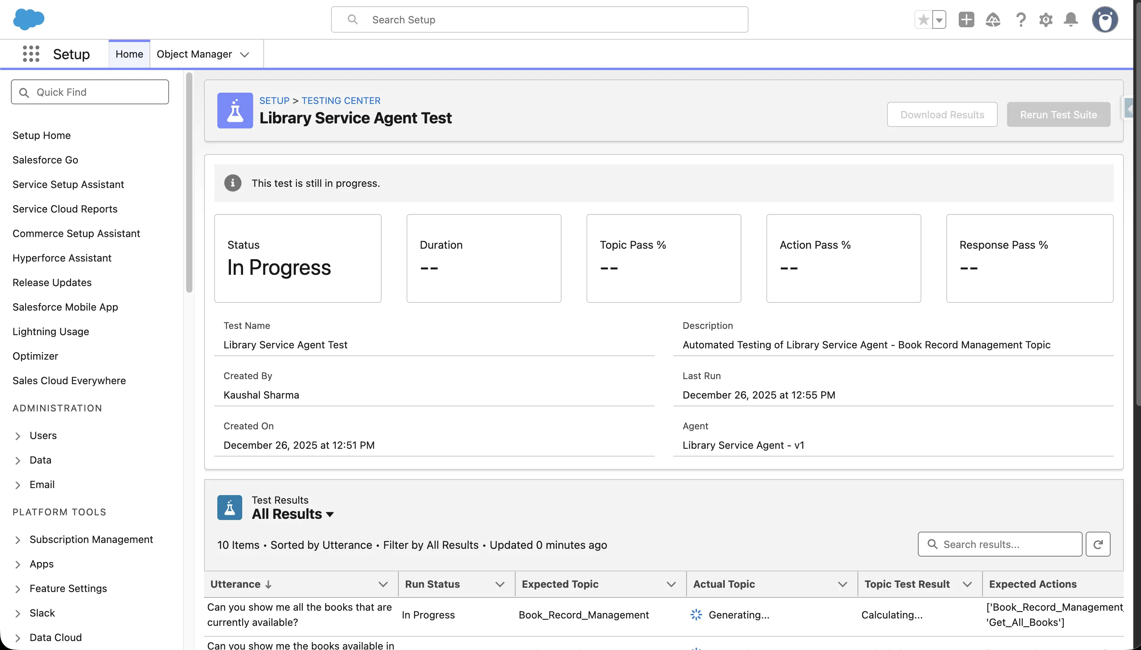
Task: Refresh the test results list
Action: point(1098,544)
